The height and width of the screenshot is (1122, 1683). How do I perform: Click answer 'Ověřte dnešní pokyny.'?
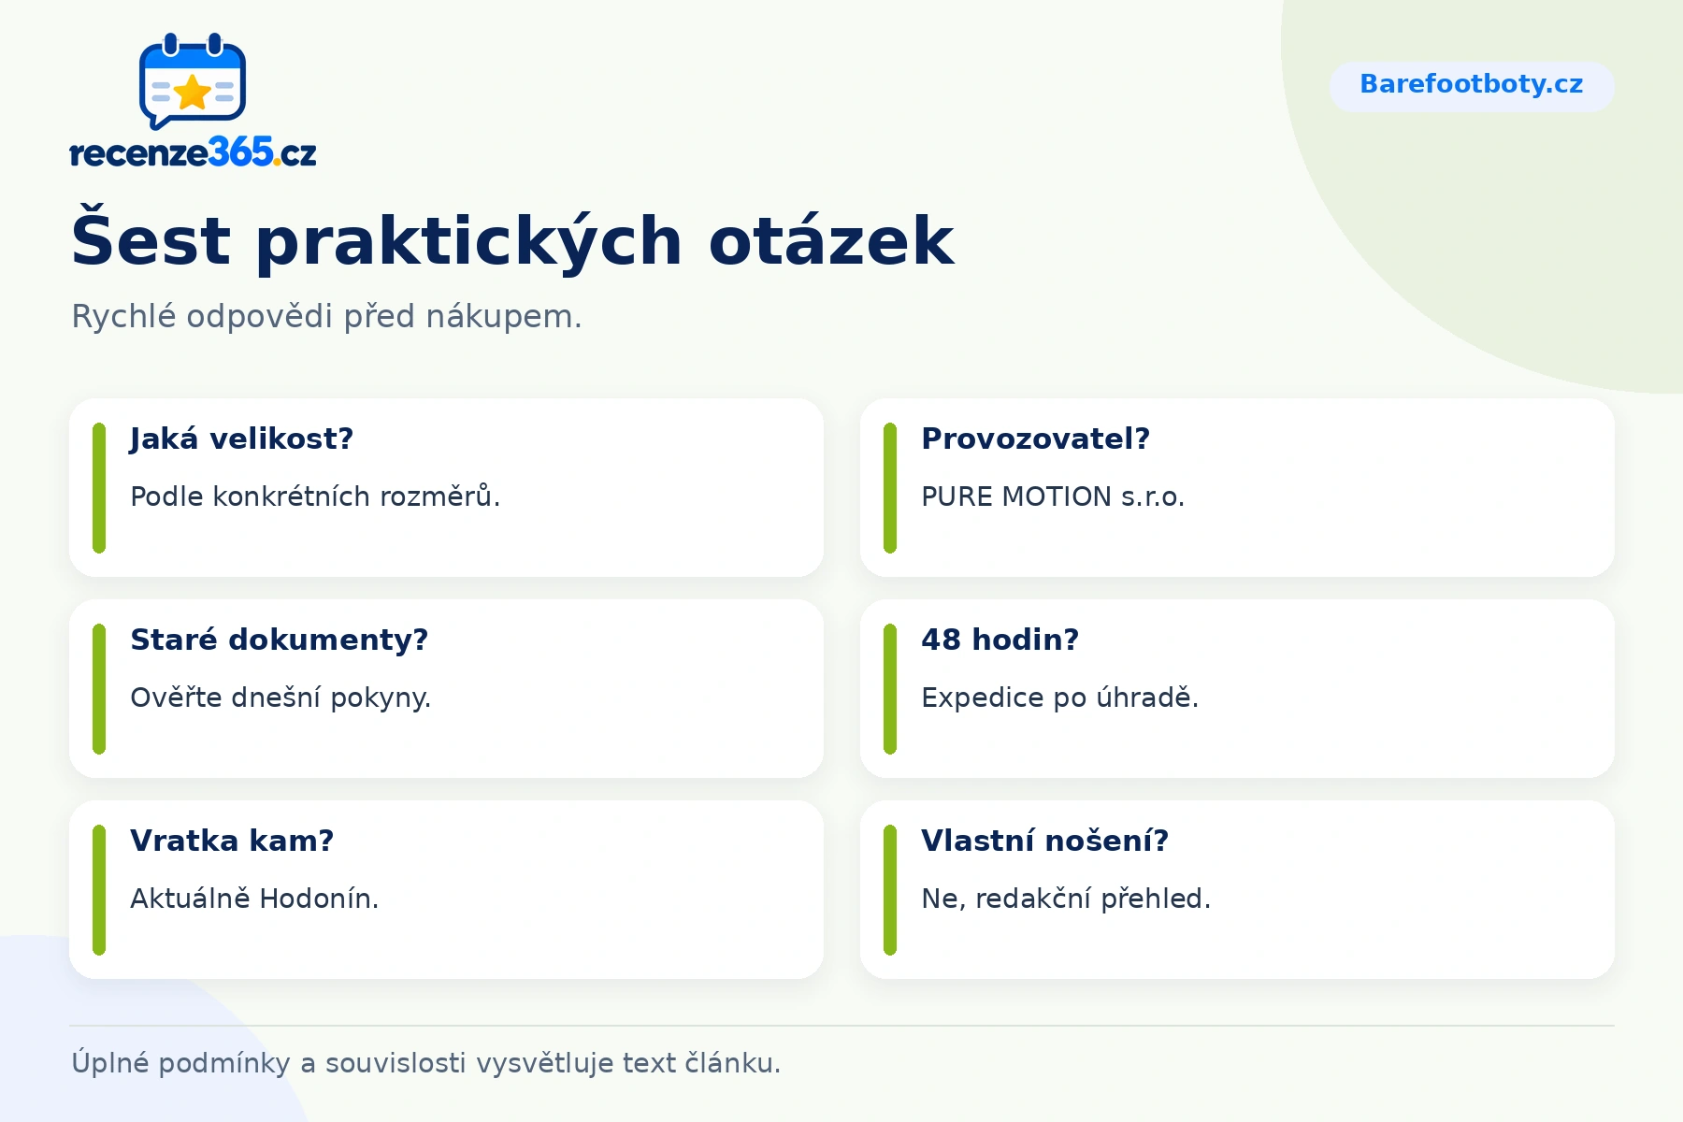coord(280,698)
